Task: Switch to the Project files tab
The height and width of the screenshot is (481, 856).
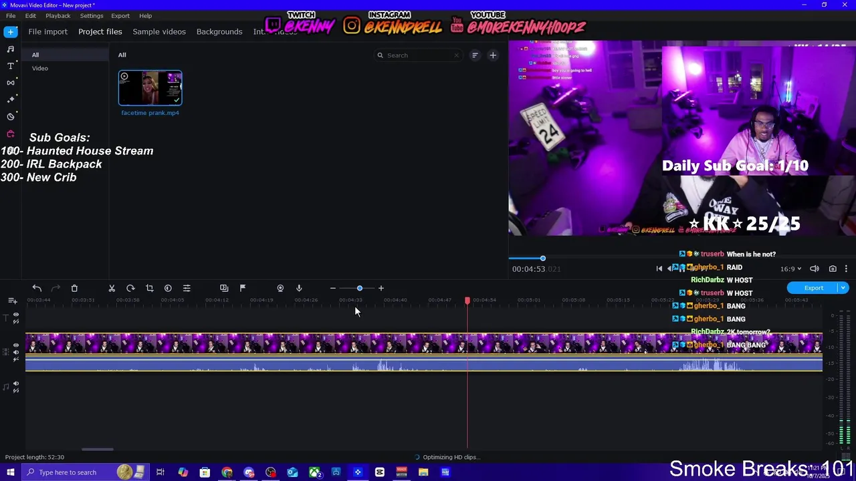Action: coord(100,31)
